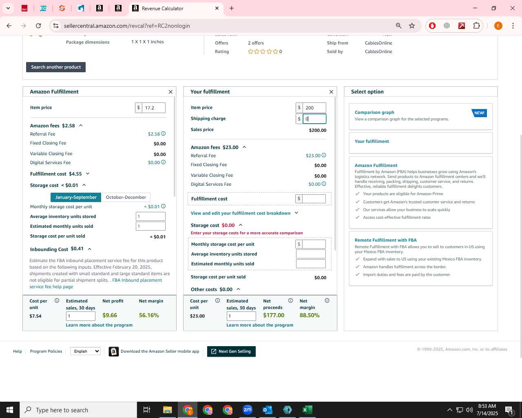Click info icon beside Net proceeds

pyautogui.click(x=290, y=300)
